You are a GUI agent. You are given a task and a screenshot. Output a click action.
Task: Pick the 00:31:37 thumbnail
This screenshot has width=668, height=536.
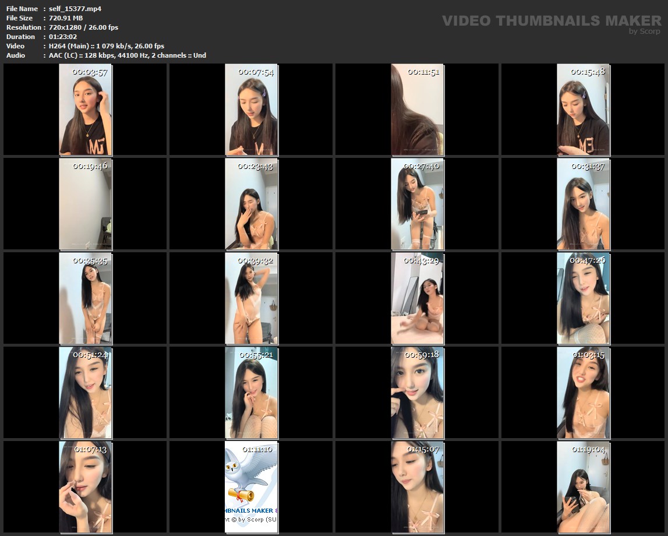(x=583, y=204)
